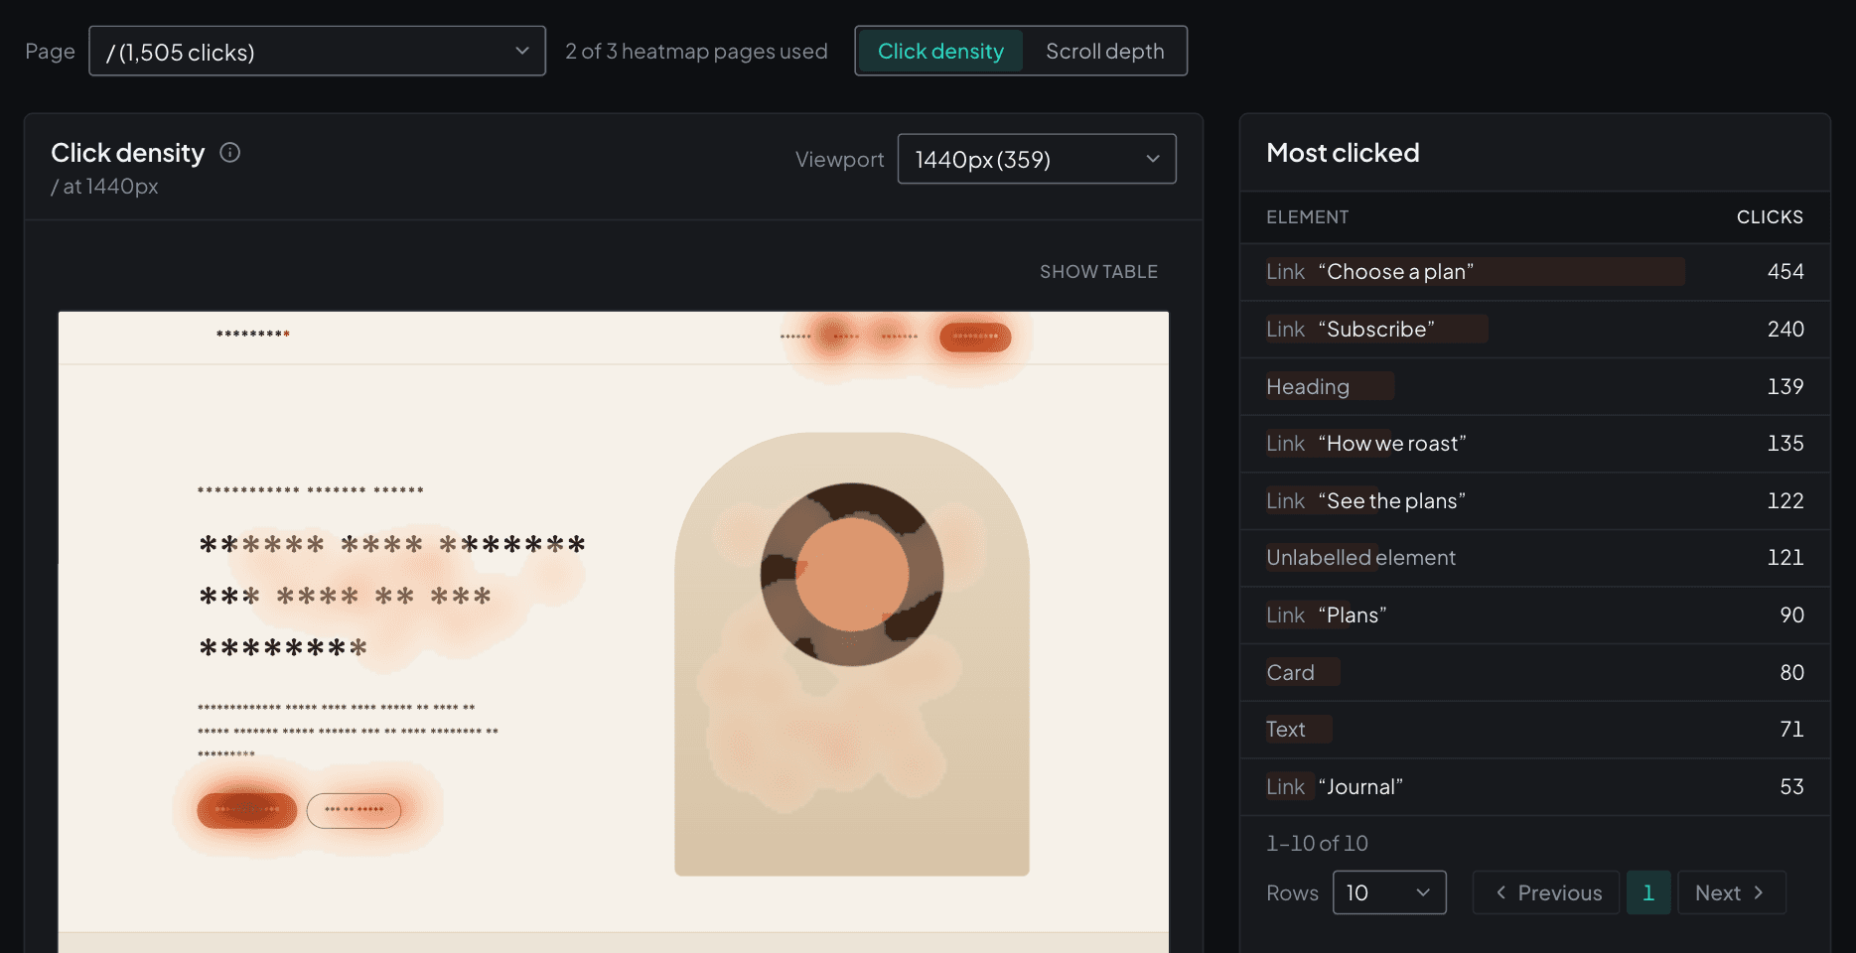Click the "How we roast" link row
The width and height of the screenshot is (1856, 953).
(x=1535, y=444)
